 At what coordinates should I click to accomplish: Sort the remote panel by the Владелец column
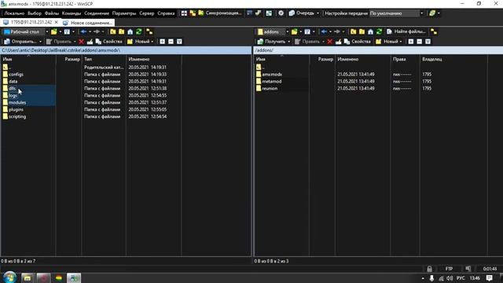click(x=453, y=59)
